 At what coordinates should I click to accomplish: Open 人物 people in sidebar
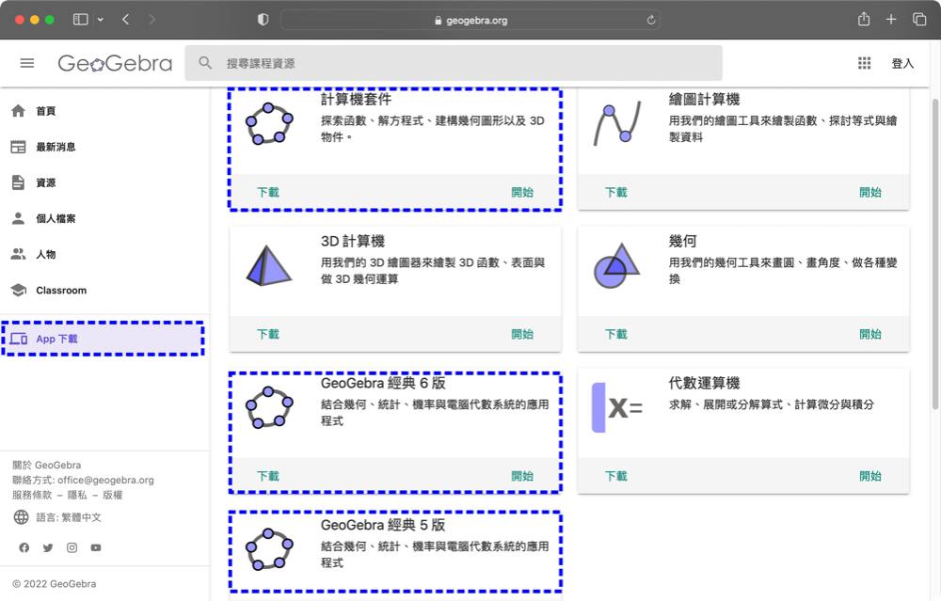click(104, 254)
